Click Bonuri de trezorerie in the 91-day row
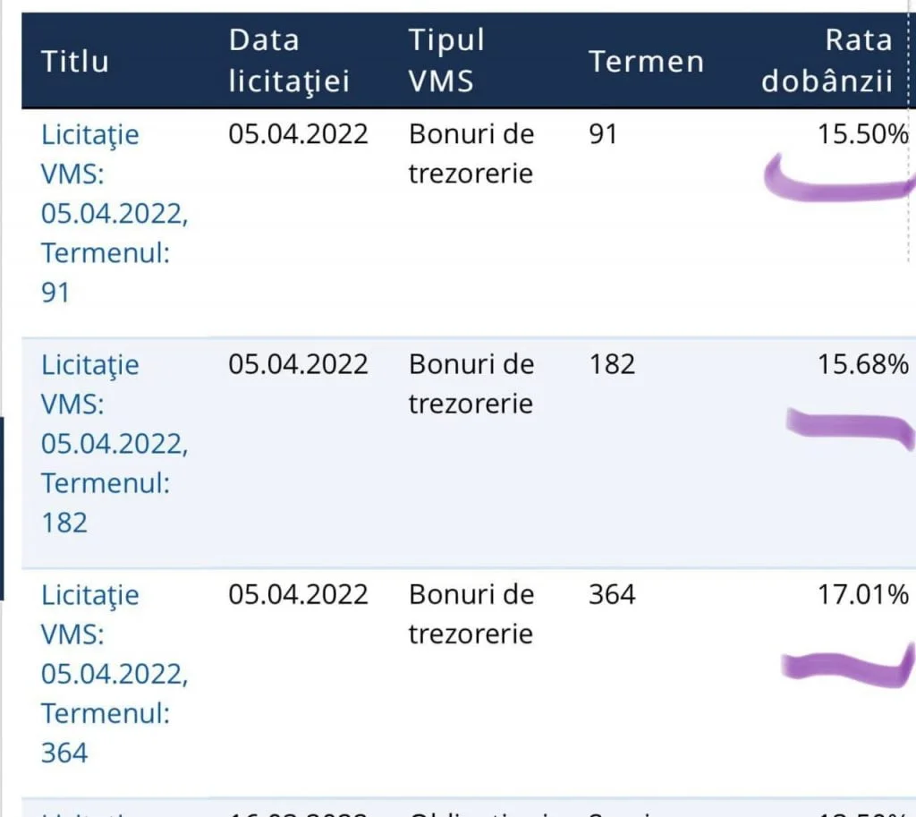The image size is (916, 817). point(471,154)
